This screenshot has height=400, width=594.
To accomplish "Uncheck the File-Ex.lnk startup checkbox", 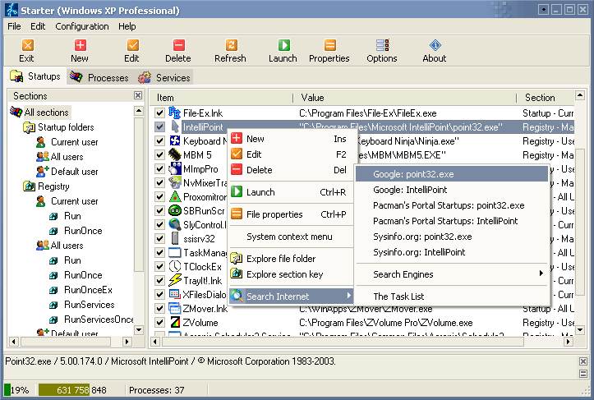I will click(x=160, y=113).
